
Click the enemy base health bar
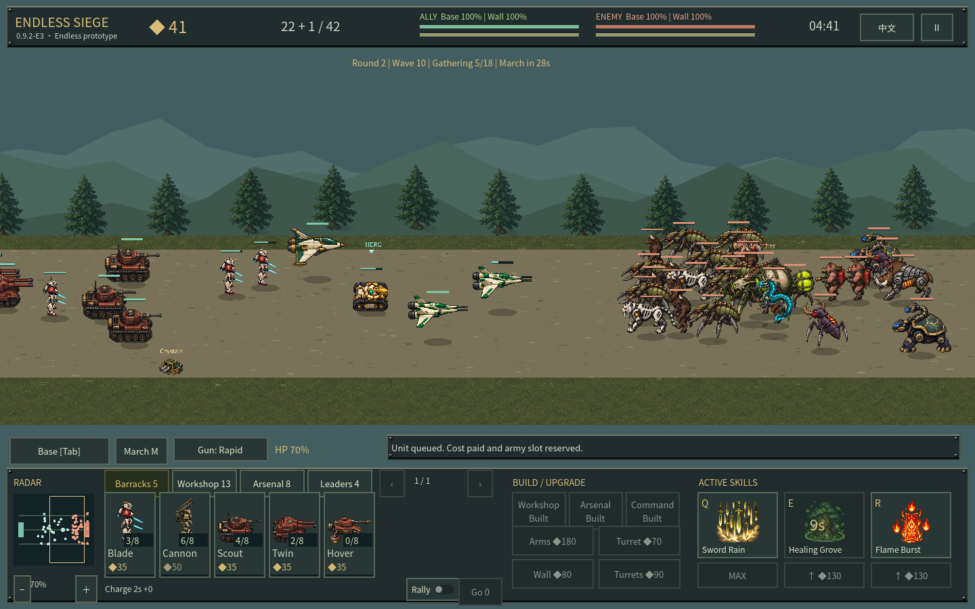tap(675, 27)
